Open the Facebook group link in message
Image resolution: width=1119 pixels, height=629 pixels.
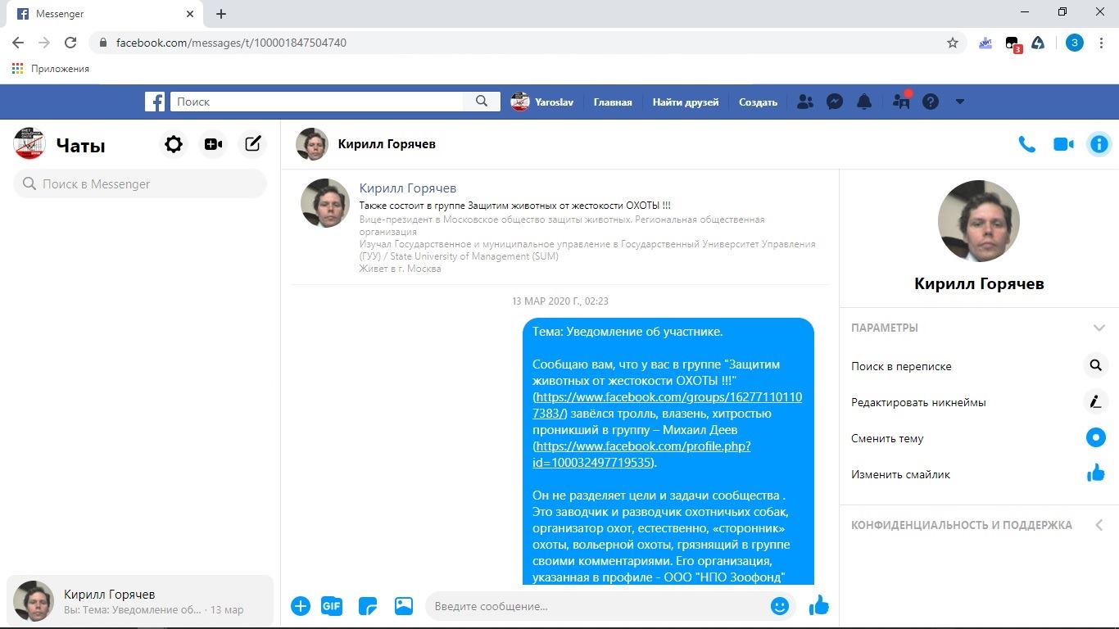[x=668, y=405]
